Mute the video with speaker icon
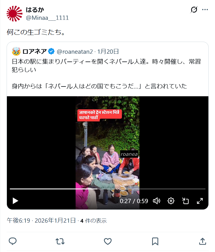 coord(156,201)
